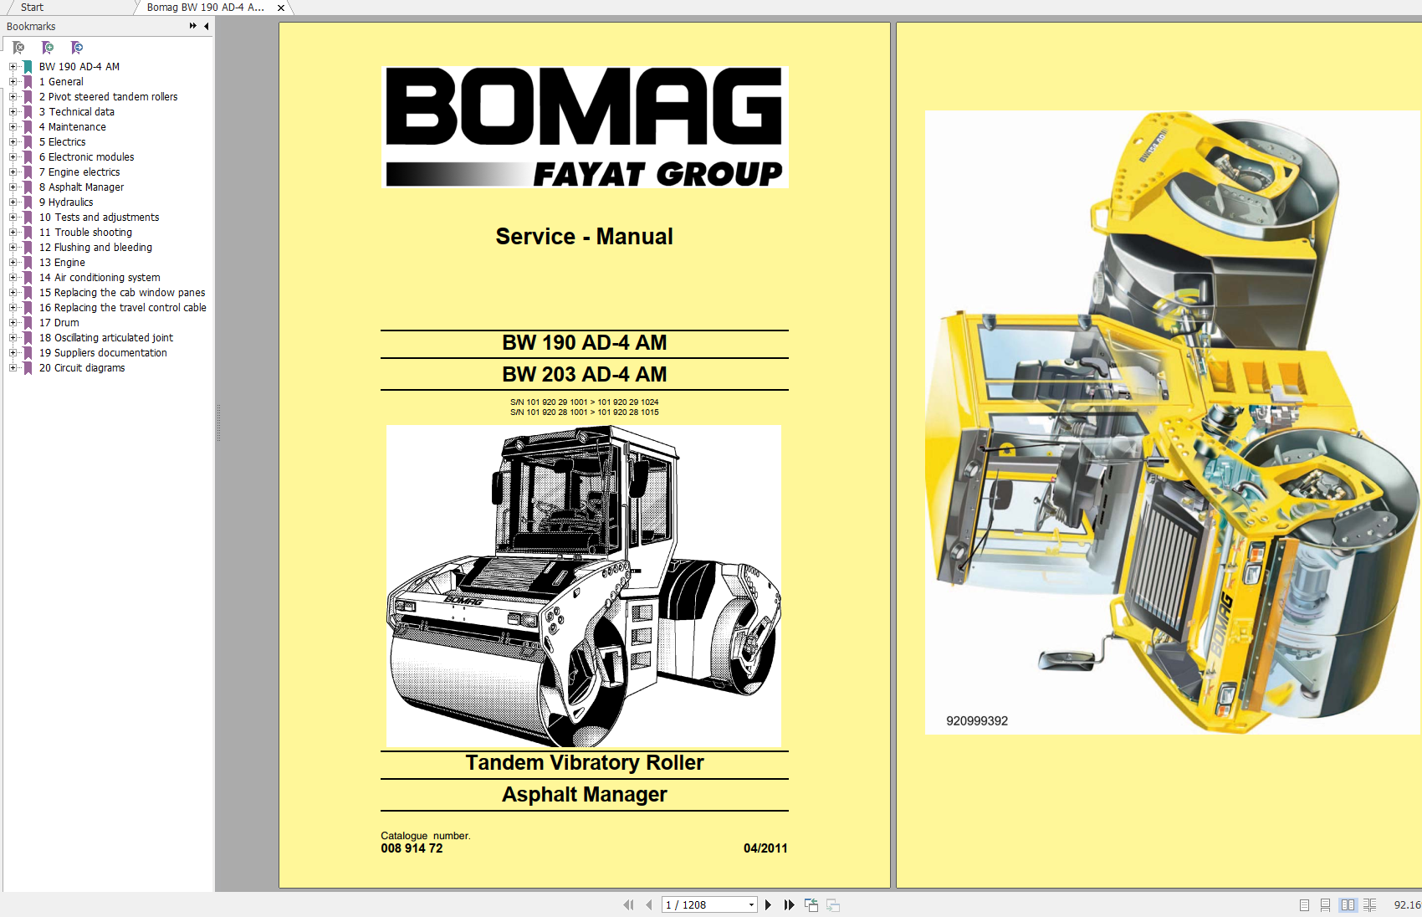Screen dimensions: 1422x917
Task: Collapse the Bookmarks panel with left arrow
Action: (x=207, y=26)
